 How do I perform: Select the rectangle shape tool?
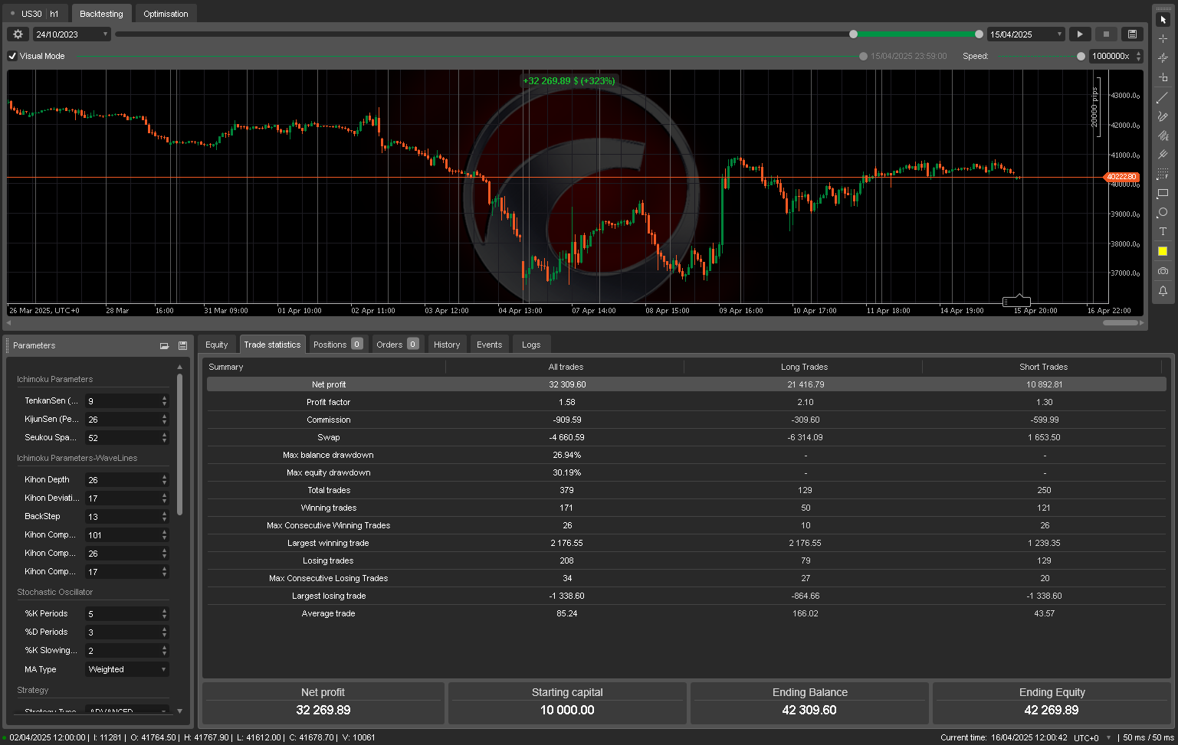coord(1163,193)
